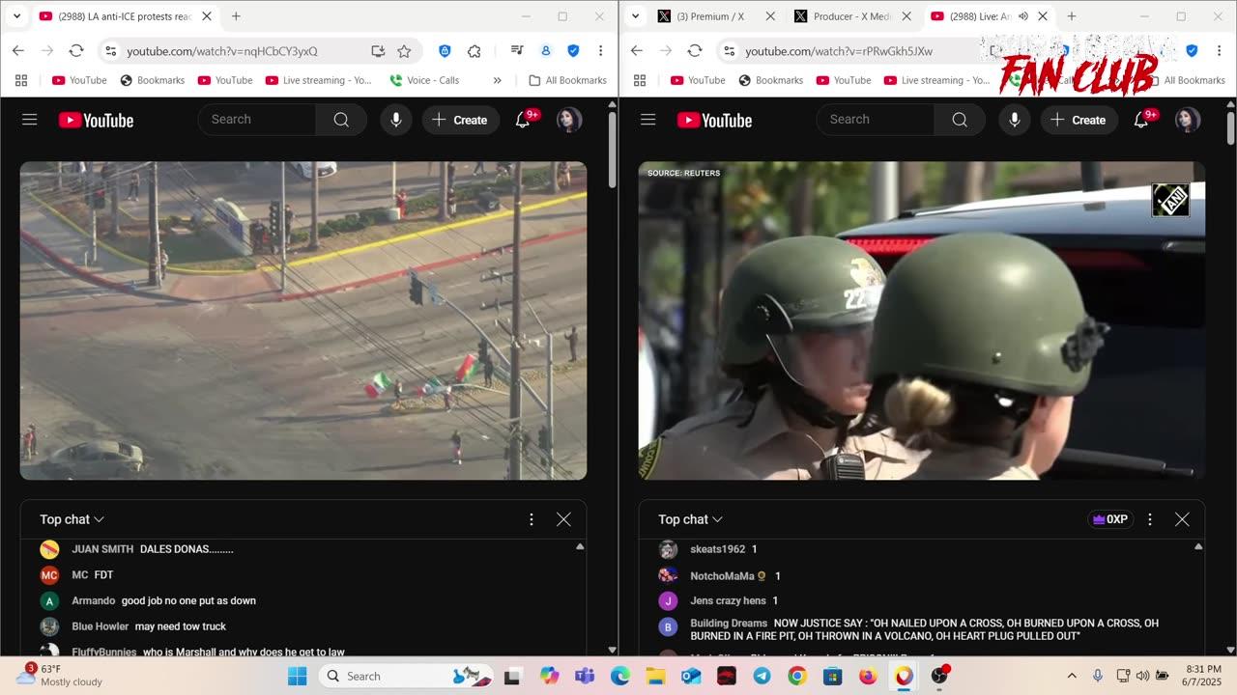This screenshot has width=1237, height=695.
Task: Click 0XP channel points badge
Action: (x=1109, y=519)
